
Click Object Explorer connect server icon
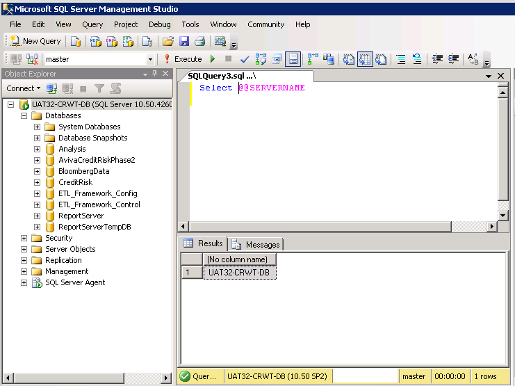51,88
